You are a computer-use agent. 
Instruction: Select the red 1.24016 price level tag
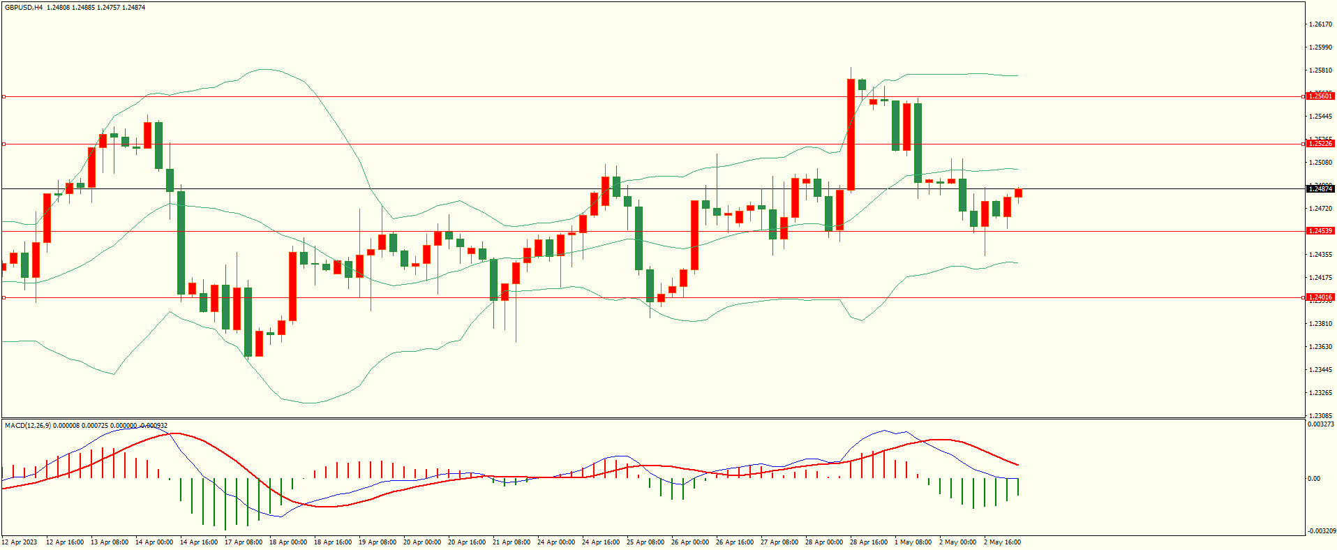point(1320,297)
